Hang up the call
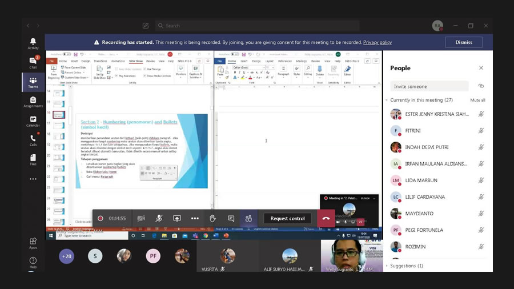 tap(326, 218)
